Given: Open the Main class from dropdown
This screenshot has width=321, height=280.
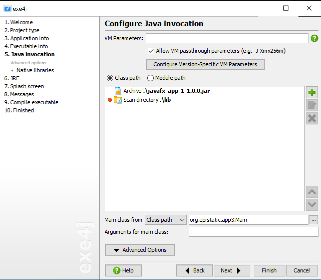Looking at the screenshot, I should pos(166,220).
